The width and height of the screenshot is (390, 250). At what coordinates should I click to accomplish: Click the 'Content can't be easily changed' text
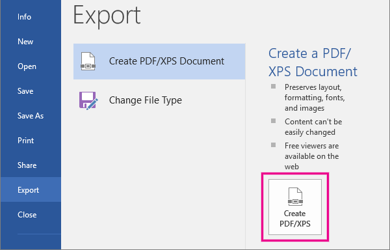(x=313, y=127)
